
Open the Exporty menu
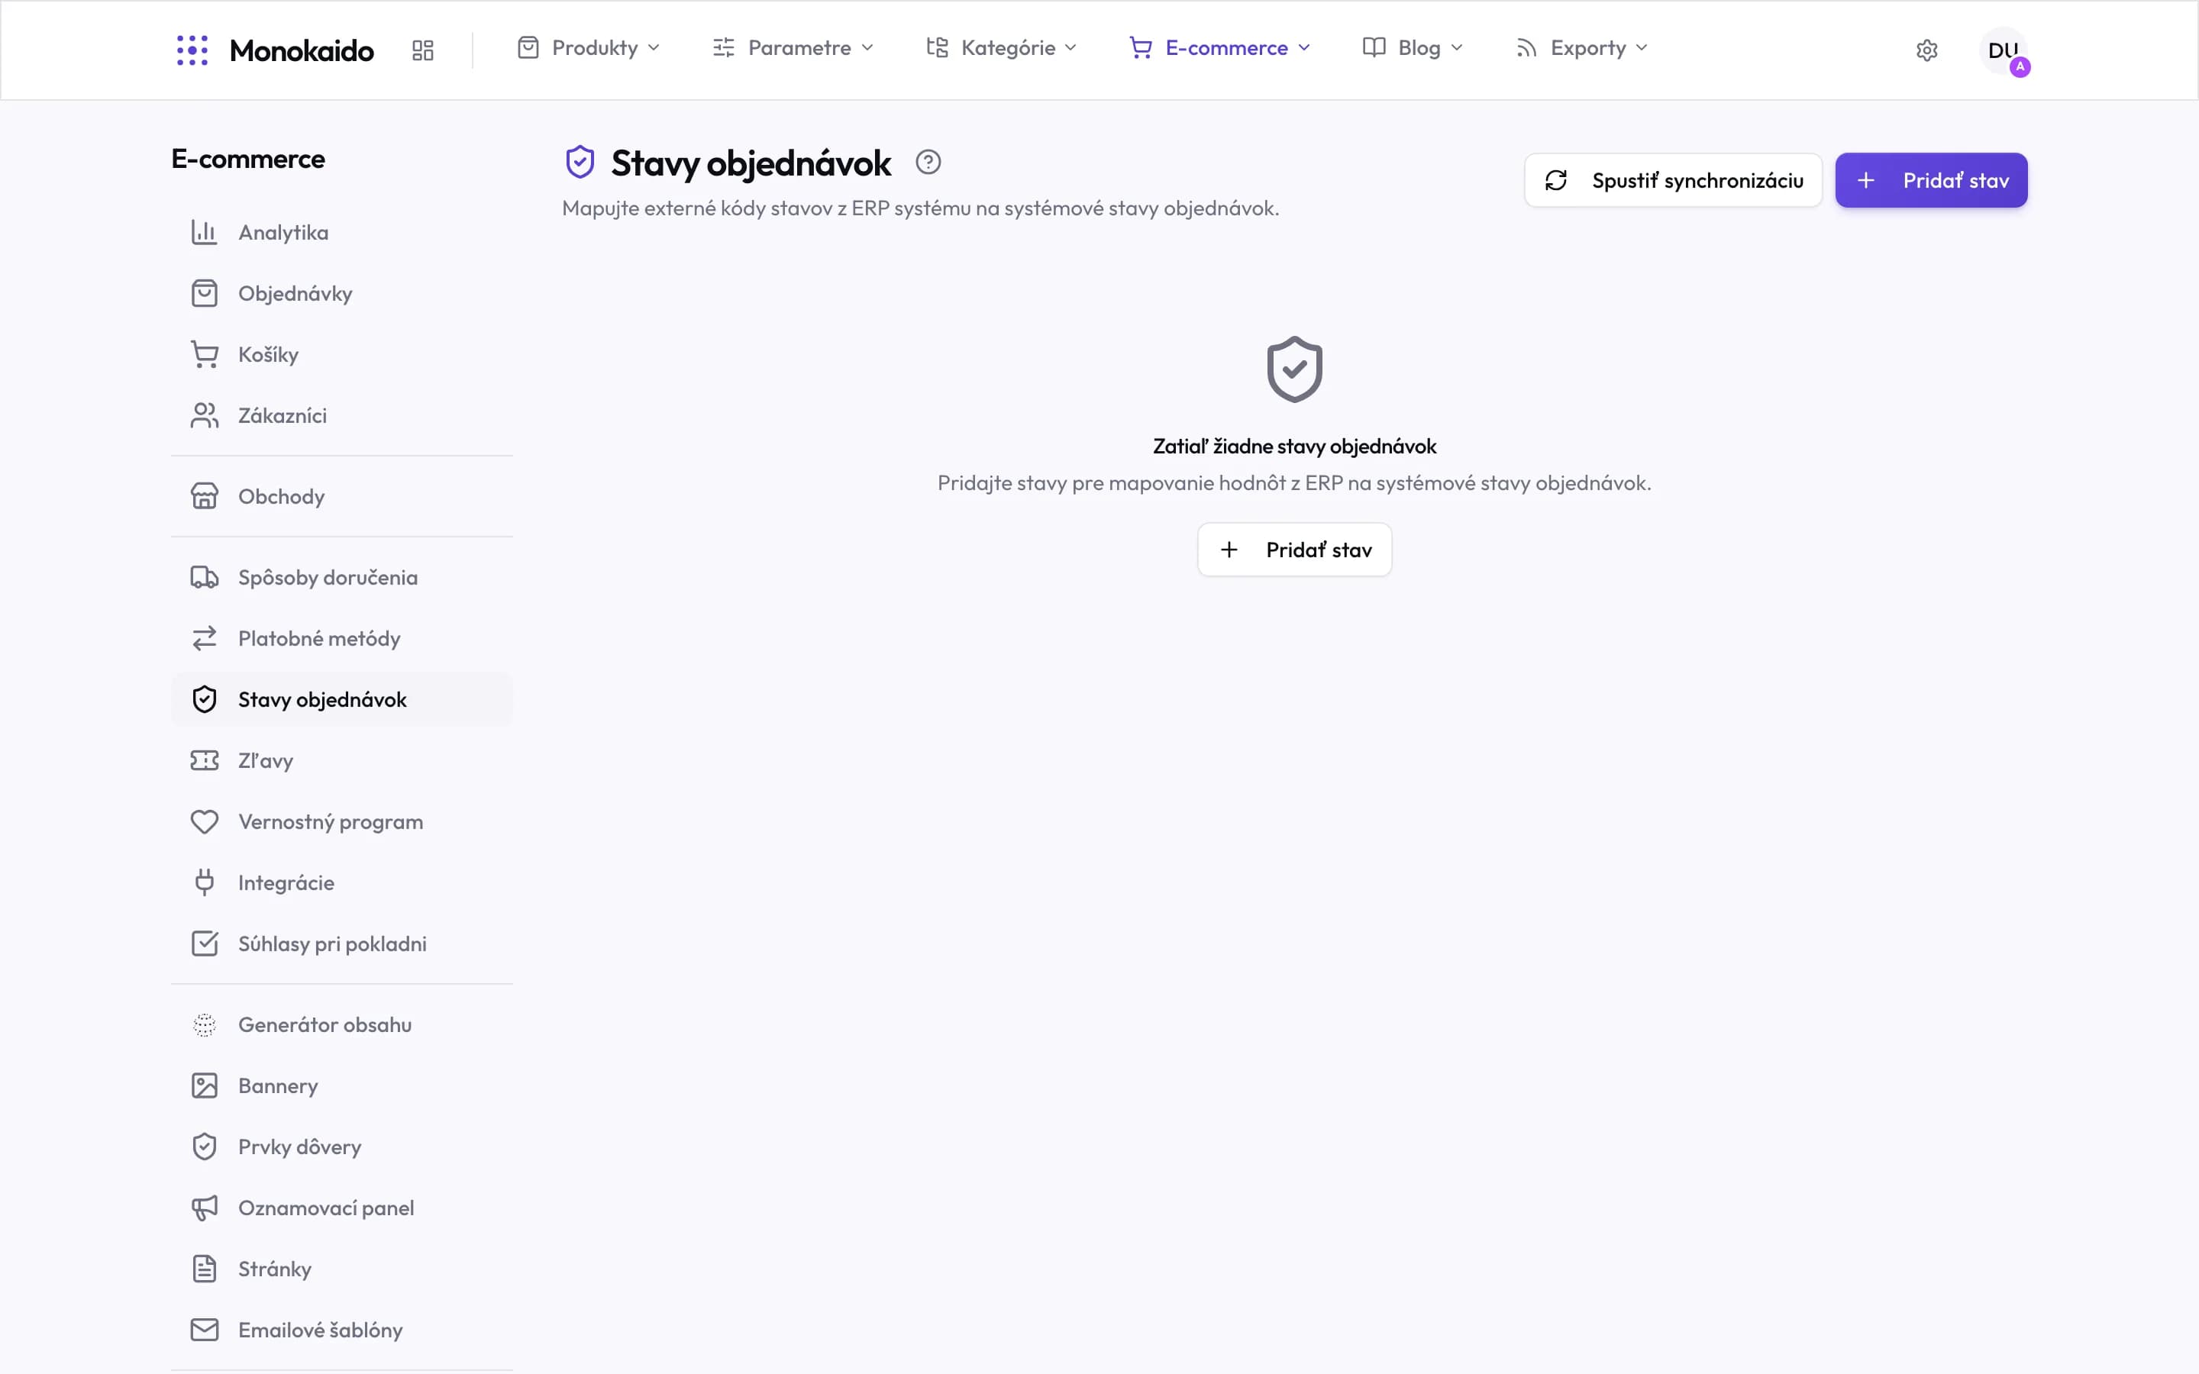pos(1581,48)
